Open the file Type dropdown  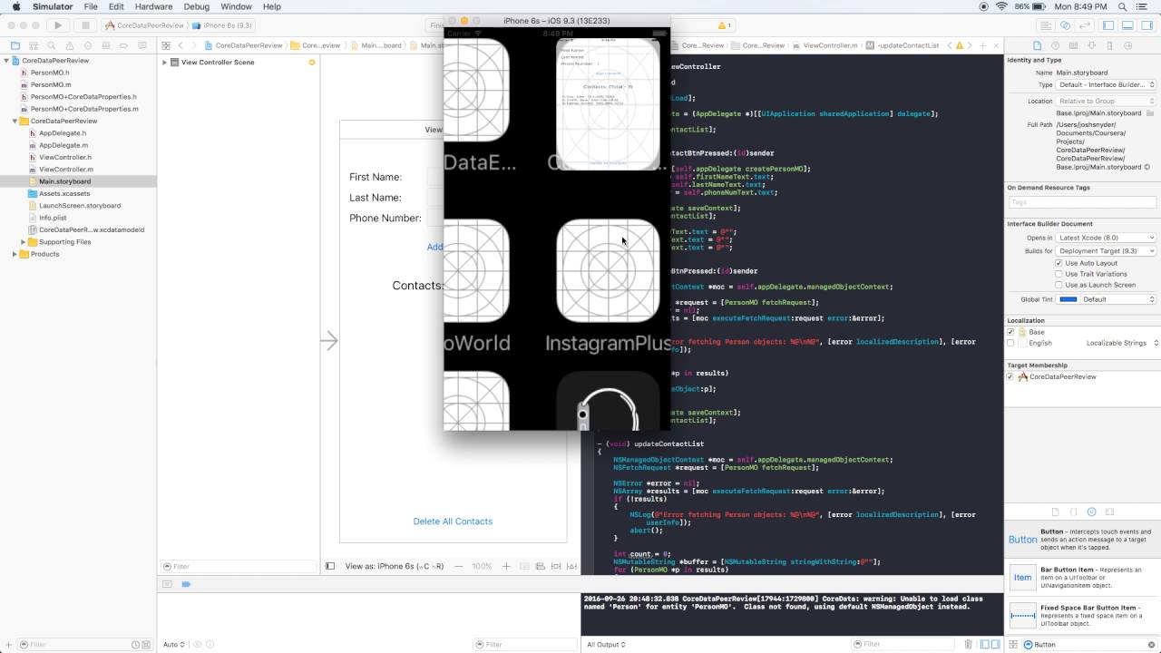pyautogui.click(x=1107, y=84)
